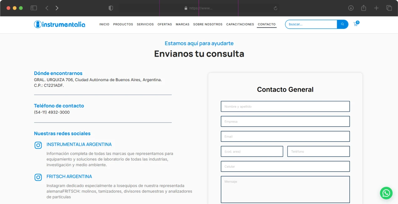398x204 pixels.
Task: Go forward with the browser arrow
Action: coord(57,8)
